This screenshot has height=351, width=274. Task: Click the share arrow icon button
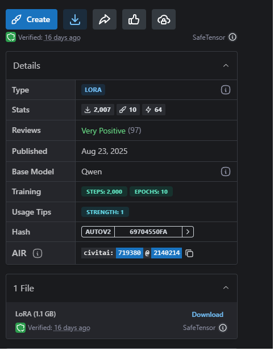105,19
